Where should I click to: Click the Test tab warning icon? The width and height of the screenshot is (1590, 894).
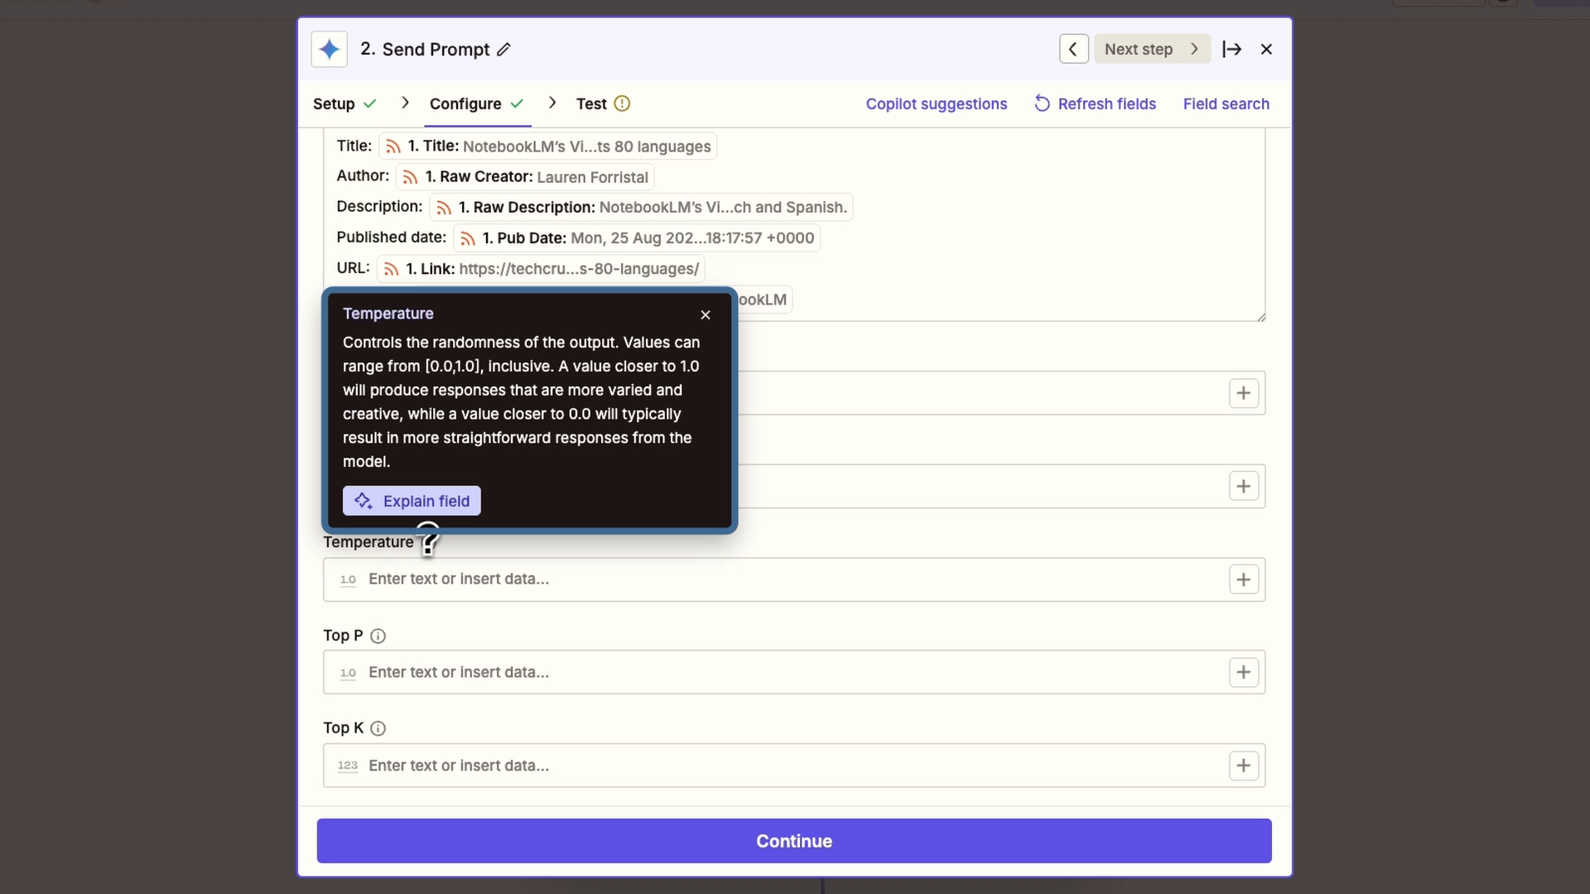pos(624,103)
